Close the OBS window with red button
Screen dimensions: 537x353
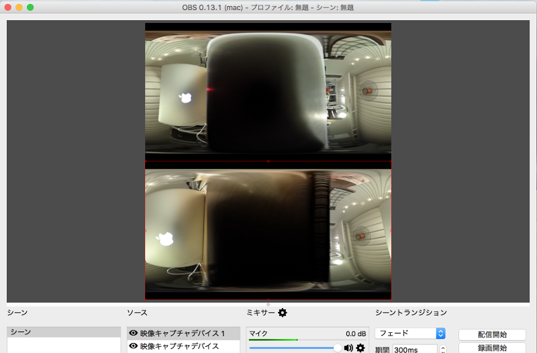(x=8, y=7)
